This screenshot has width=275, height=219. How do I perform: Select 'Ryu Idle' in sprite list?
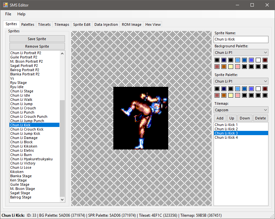[35, 87]
